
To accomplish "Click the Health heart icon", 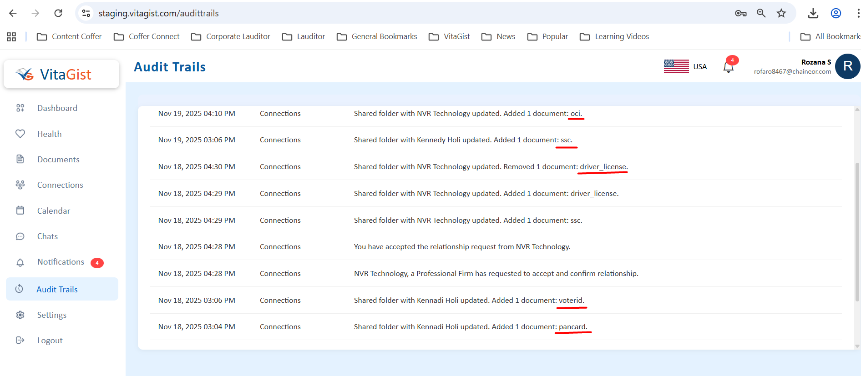I will pyautogui.click(x=20, y=134).
